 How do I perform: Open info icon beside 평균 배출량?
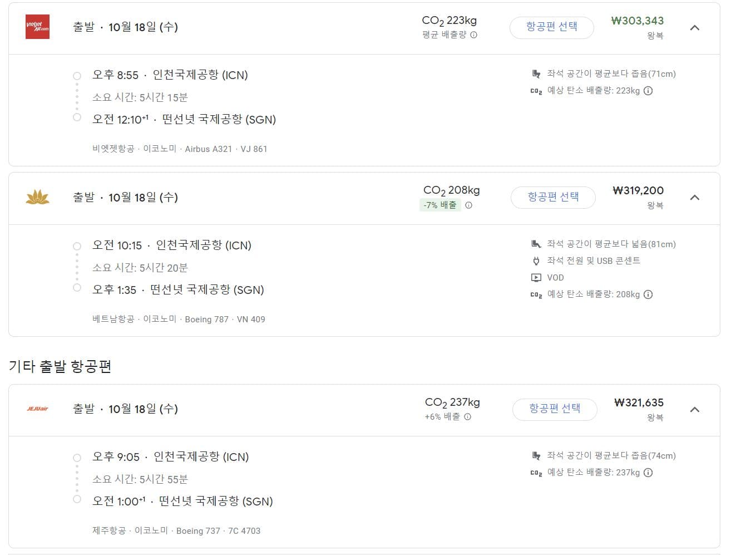474,35
